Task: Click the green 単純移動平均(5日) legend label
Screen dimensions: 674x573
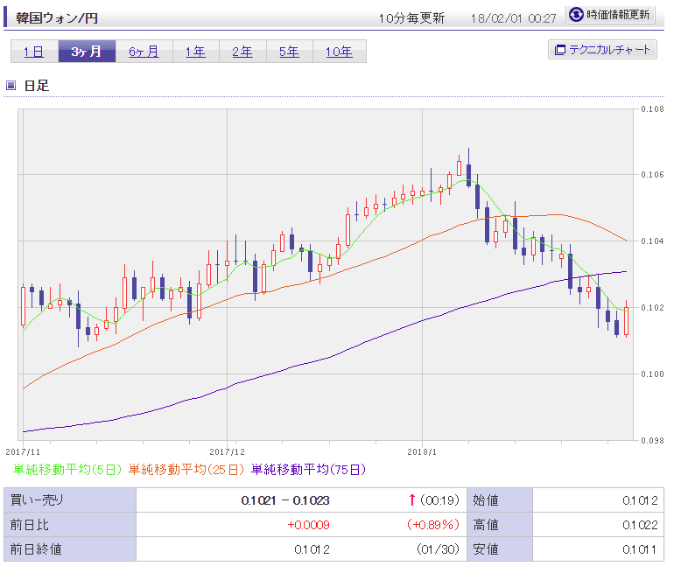Action: (67, 470)
